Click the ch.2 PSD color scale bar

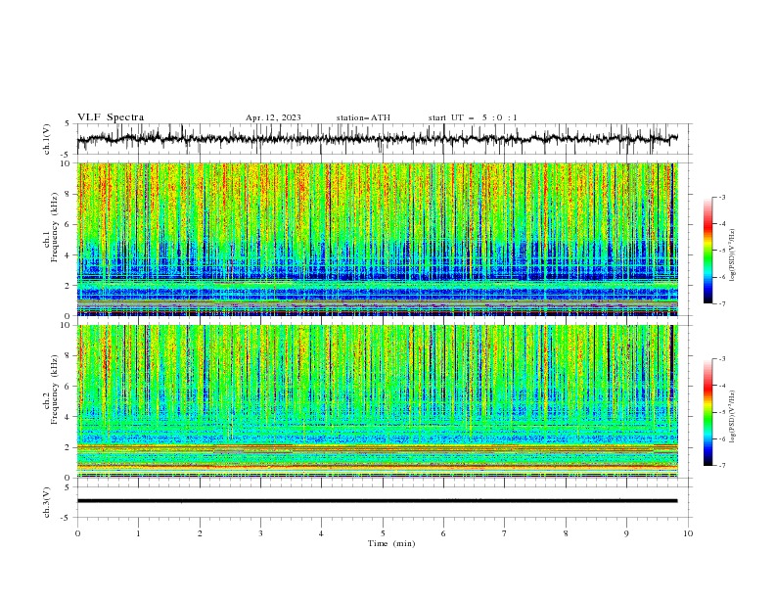pos(708,412)
